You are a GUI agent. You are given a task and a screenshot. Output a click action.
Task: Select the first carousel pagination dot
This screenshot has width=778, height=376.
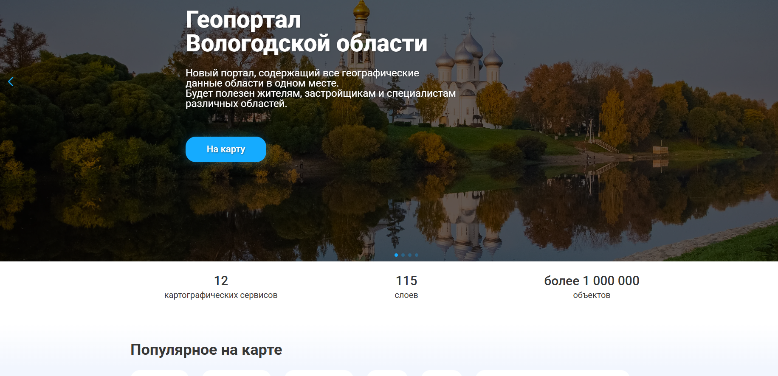click(396, 255)
